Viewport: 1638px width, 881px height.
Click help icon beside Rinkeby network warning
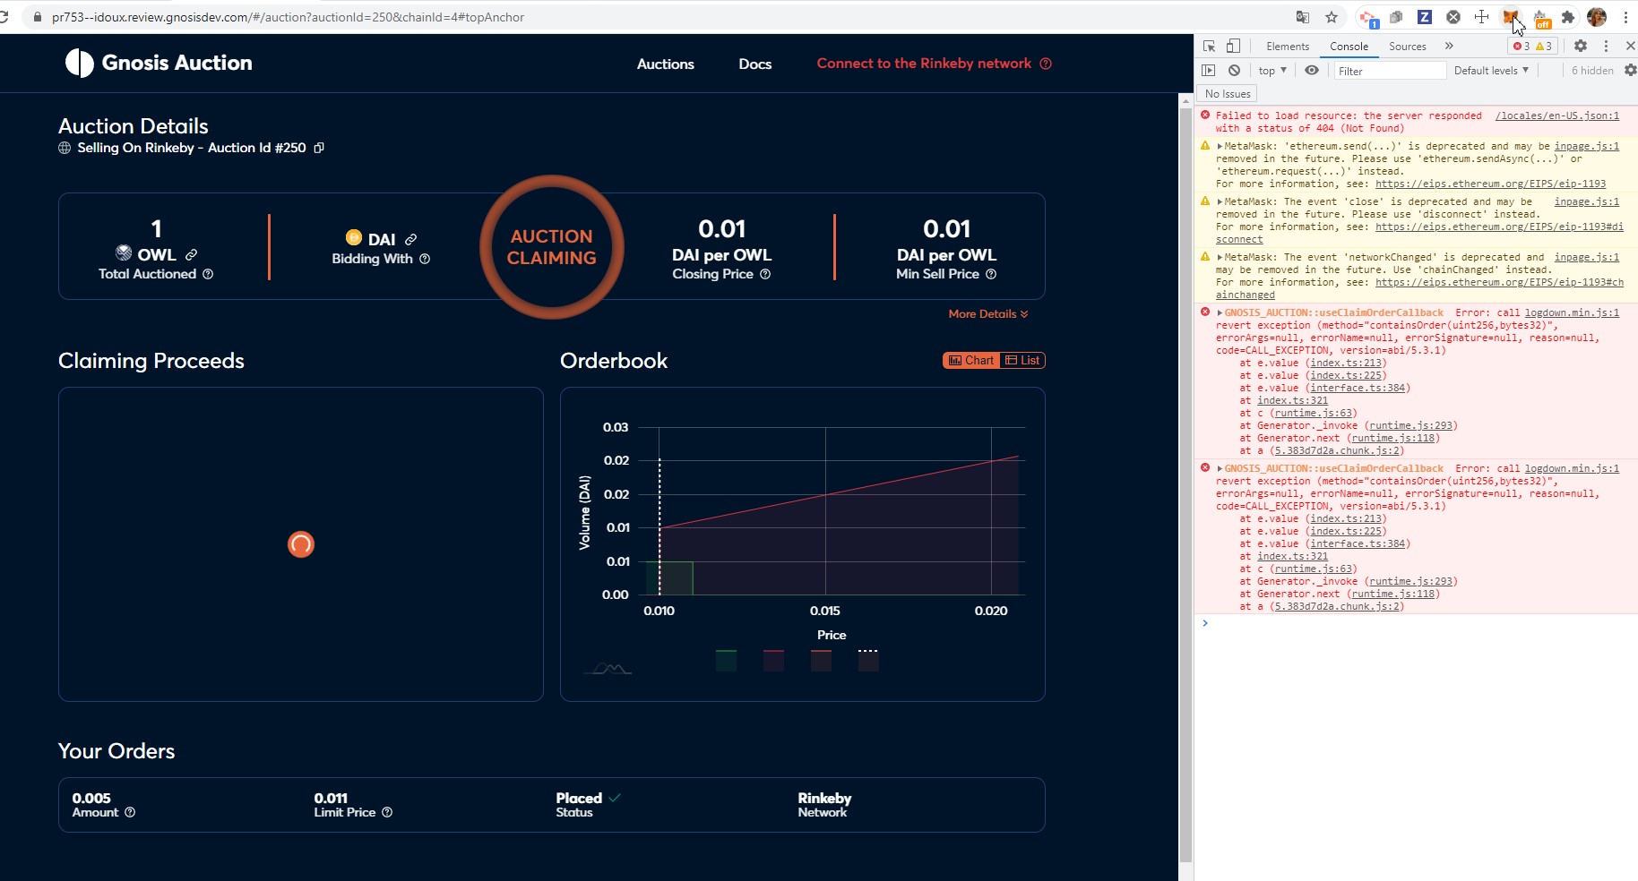(1046, 64)
